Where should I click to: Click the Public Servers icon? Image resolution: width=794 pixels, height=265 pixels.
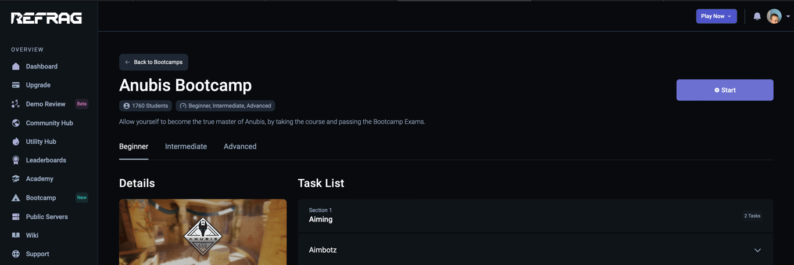[x=16, y=217]
